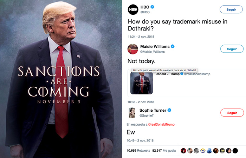Click the @Maisie_Williams handle
This screenshot has width=246, height=158.
coord(152,52)
